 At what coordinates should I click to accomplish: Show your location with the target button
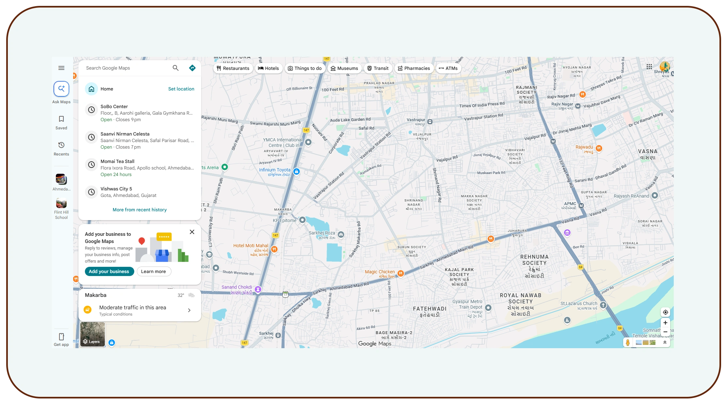(x=665, y=312)
